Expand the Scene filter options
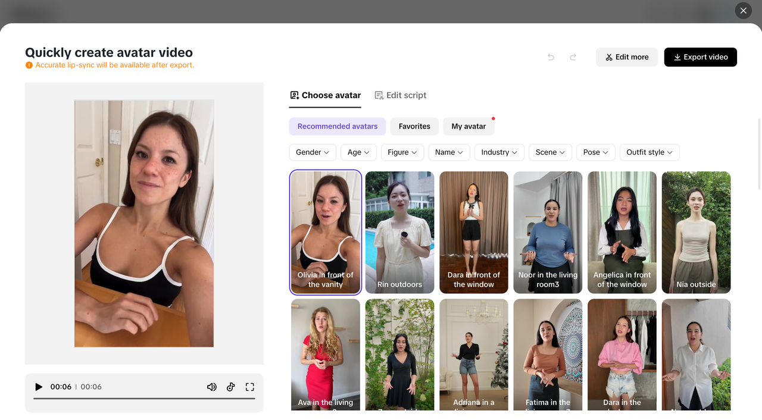 click(x=550, y=152)
